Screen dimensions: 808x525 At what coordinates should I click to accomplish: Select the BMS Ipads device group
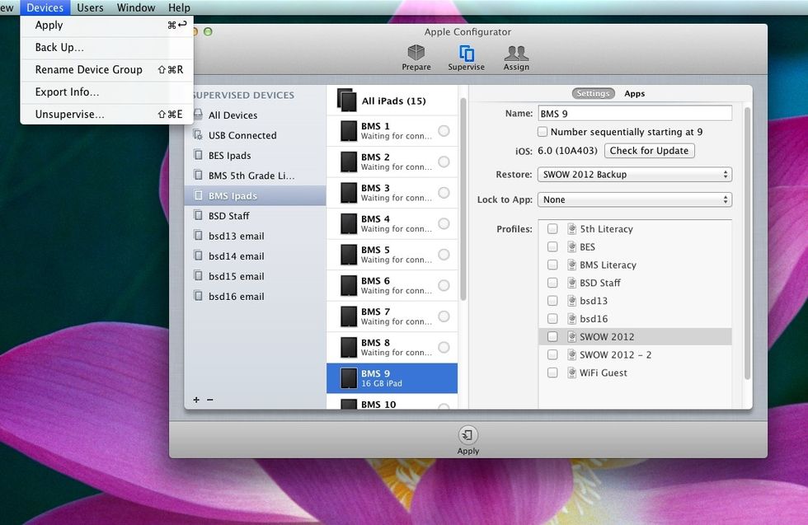point(256,196)
